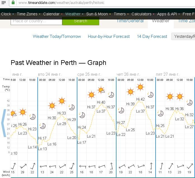
Task: Click the sun icon above Hi:42
Action: [140, 87]
